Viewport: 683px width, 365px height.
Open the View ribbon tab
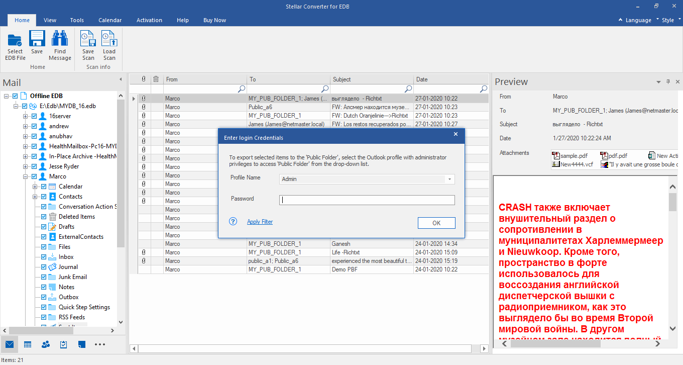point(50,20)
